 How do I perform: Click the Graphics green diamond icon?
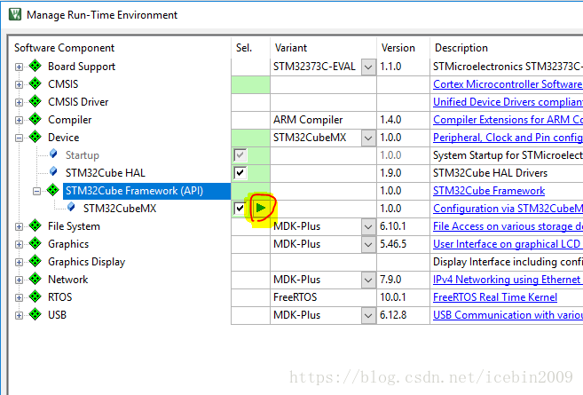click(35, 243)
